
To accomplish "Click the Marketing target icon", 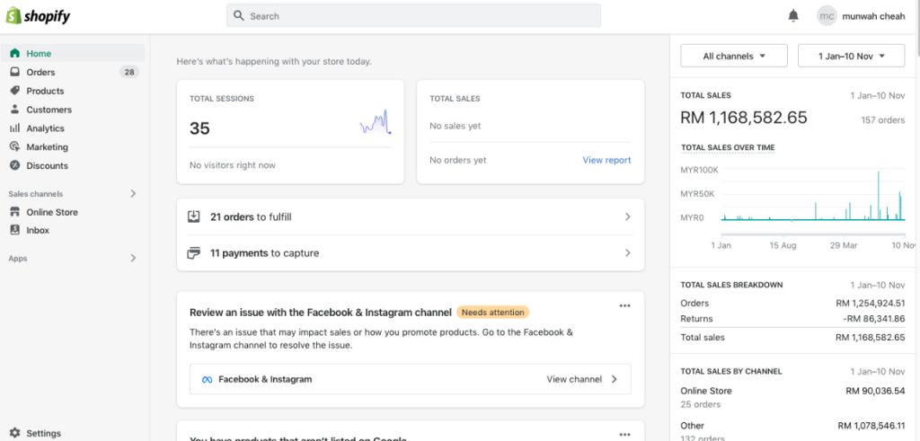I will coord(15,146).
